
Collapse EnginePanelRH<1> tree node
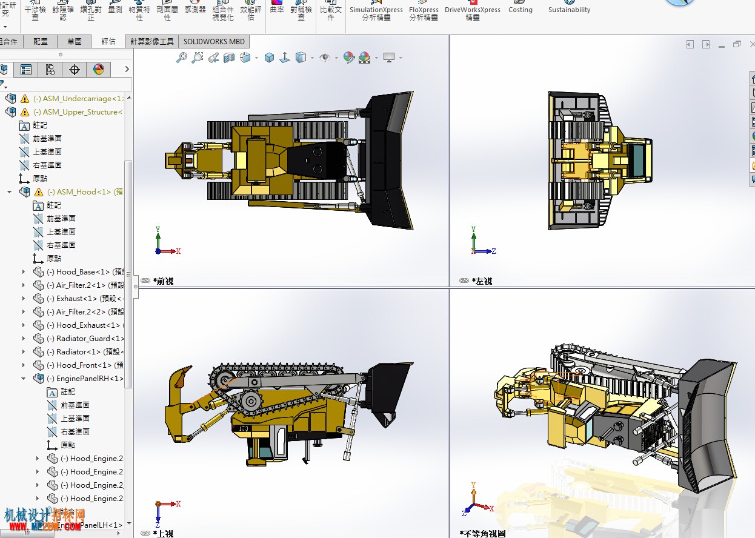tap(24, 378)
